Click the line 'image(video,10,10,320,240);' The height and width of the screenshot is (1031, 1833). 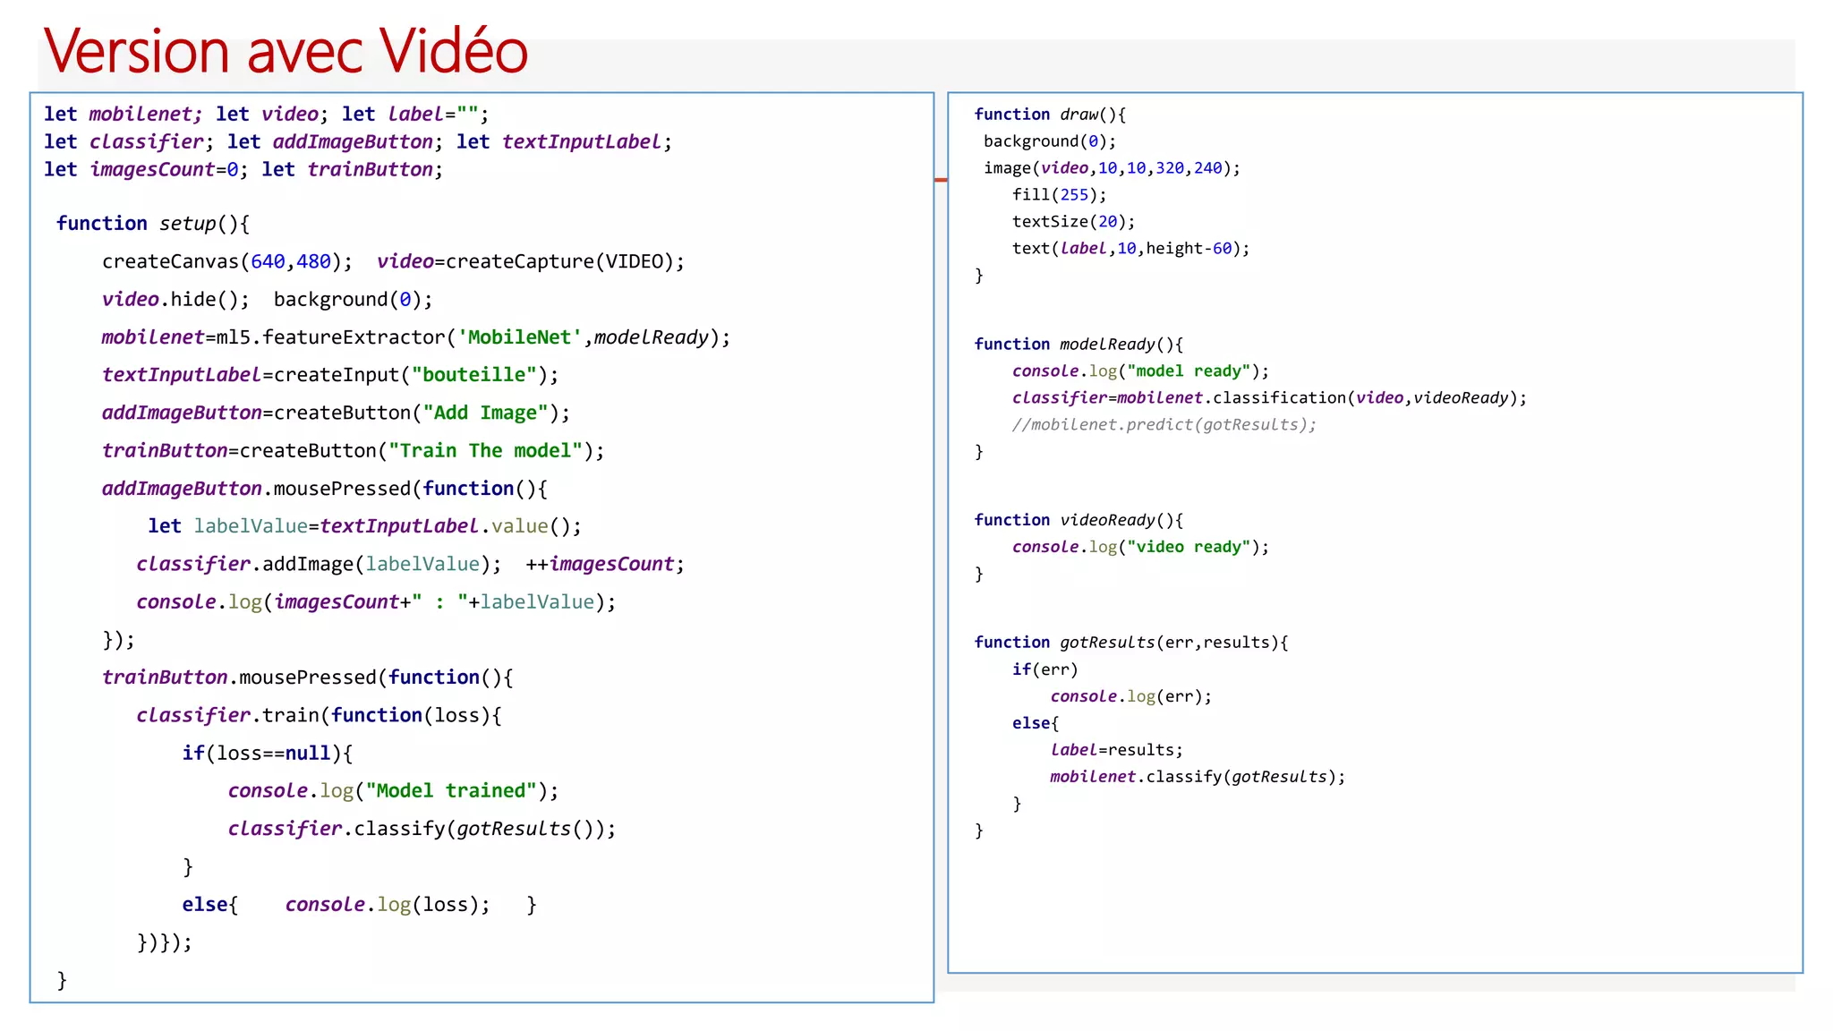1113,168
